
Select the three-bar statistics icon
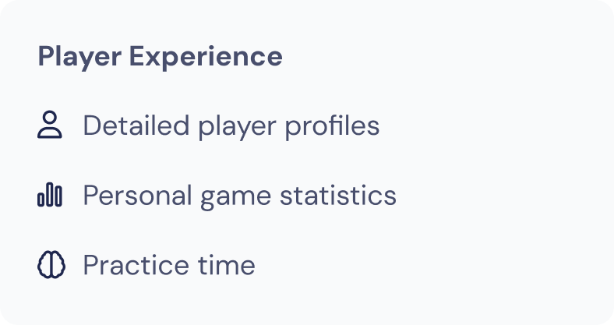pyautogui.click(x=50, y=195)
